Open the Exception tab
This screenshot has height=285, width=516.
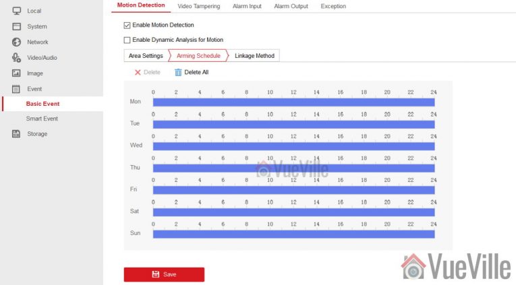click(333, 6)
